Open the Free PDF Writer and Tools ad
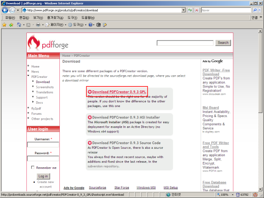Viewport: 264px width, 198px height. pos(216,145)
